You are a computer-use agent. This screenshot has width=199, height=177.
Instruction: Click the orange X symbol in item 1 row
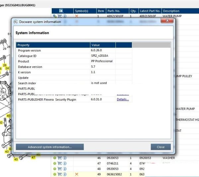pyautogui.click(x=77, y=16)
